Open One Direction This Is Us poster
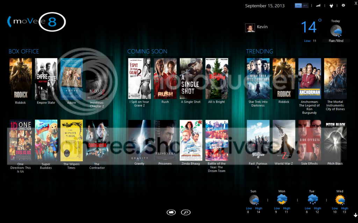The height and width of the screenshot is (223, 358). click(x=21, y=140)
